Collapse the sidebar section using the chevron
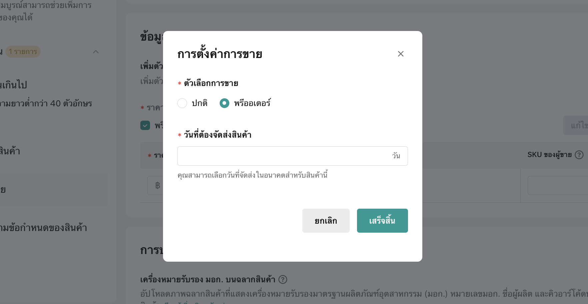 coord(96,52)
